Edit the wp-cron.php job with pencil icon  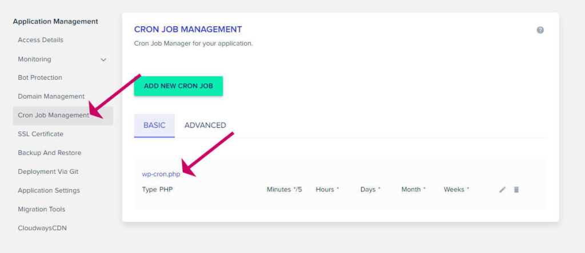503,190
